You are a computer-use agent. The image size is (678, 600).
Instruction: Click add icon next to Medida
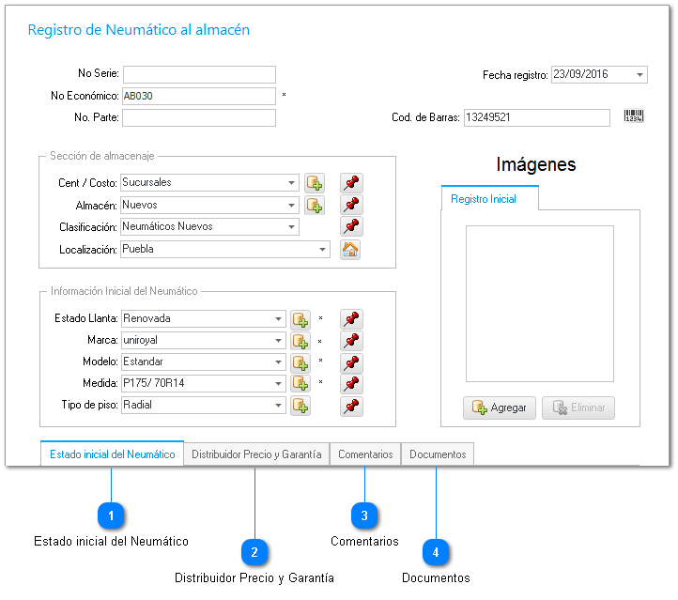coord(300,384)
